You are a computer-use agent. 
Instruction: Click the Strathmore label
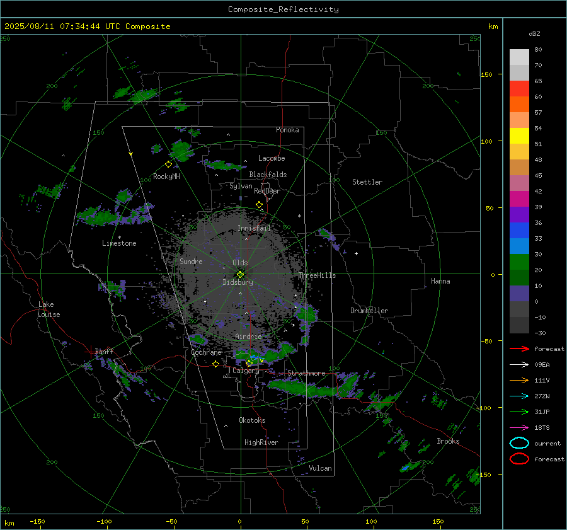[306, 373]
